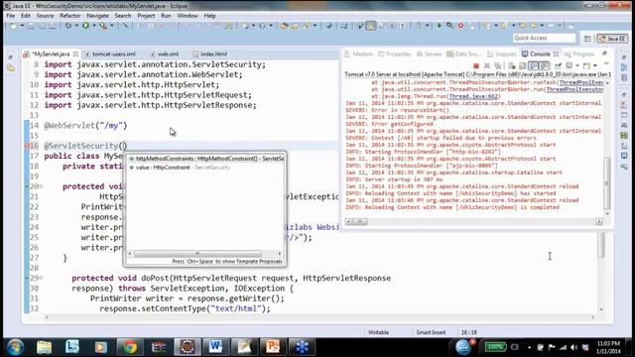Open the Window menu
The width and height of the screenshot is (635, 357).
pos(188,16)
